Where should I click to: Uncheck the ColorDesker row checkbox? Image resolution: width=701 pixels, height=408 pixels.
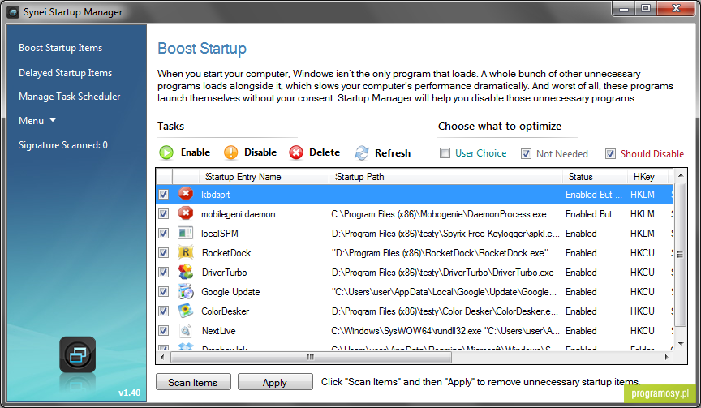pos(164,311)
